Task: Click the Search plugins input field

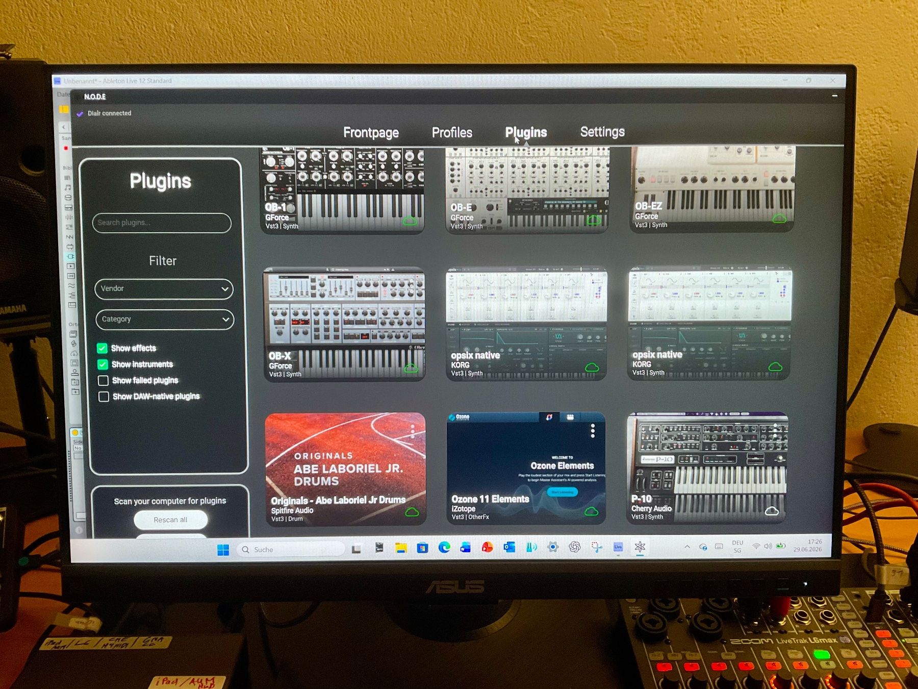Action: pyautogui.click(x=162, y=223)
